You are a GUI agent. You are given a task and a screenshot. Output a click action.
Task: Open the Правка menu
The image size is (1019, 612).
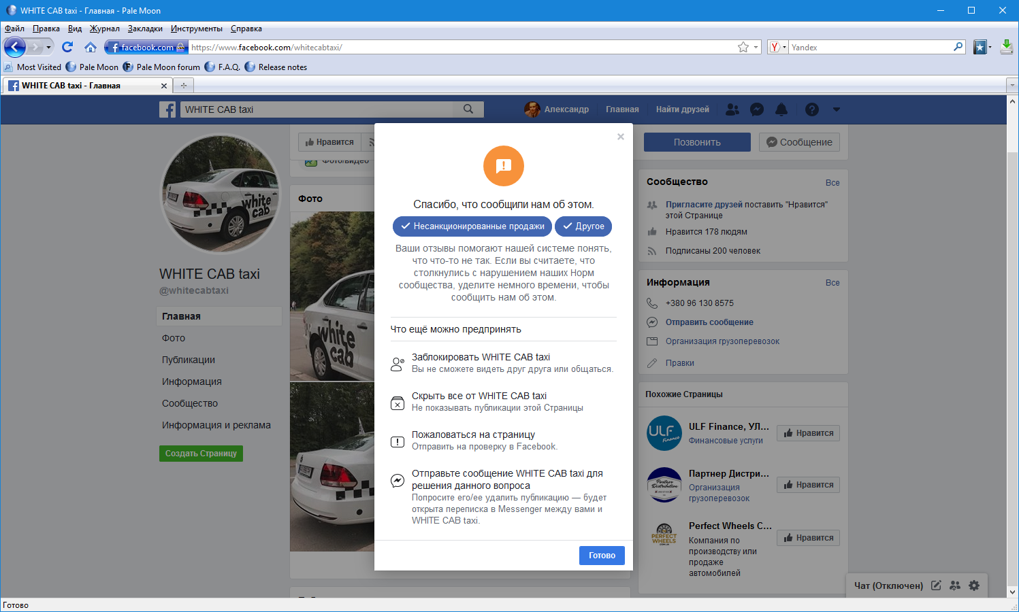(x=46, y=29)
